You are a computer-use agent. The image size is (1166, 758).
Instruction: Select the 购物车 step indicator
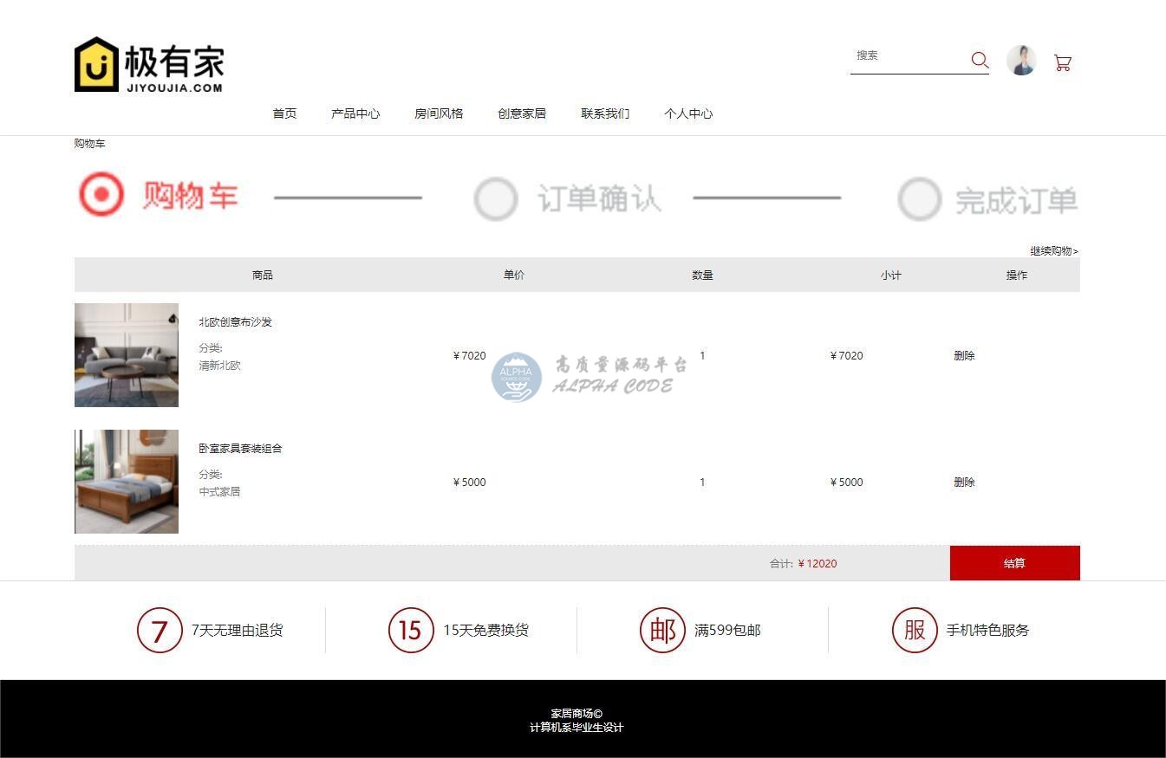(x=159, y=196)
